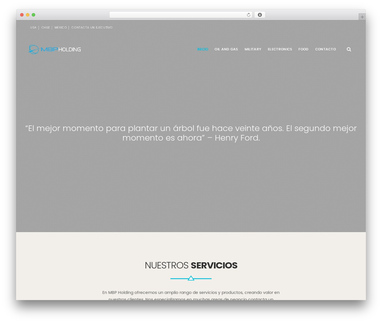
Task: Close the browser window with red button
Action: pyautogui.click(x=22, y=15)
